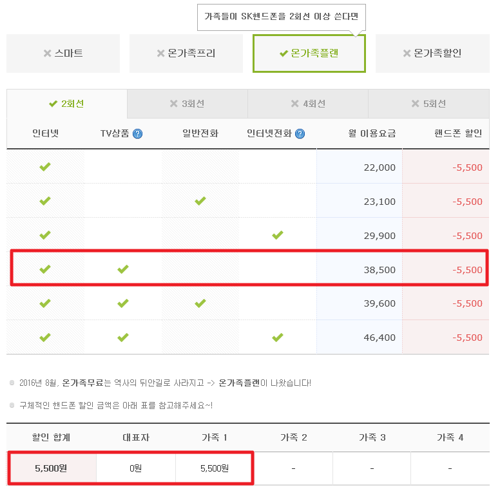Switch to the 2회선 tab
Viewport: 500px width, 496px height.
click(67, 104)
